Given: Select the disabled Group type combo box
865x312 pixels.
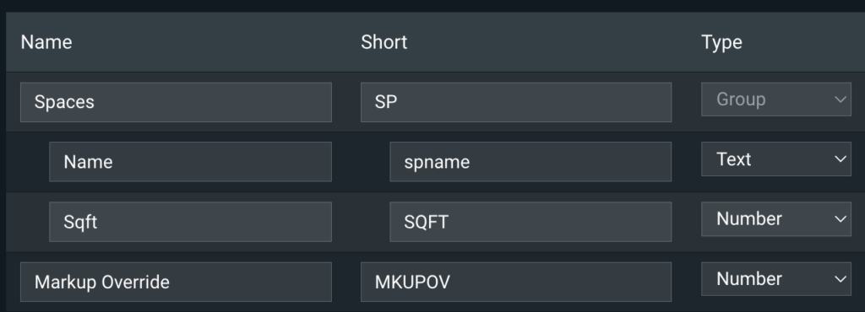Looking at the screenshot, I should point(775,100).
